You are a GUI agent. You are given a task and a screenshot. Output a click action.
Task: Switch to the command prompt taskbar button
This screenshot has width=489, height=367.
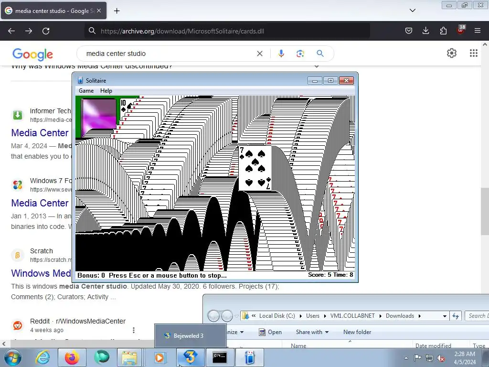[x=220, y=357]
